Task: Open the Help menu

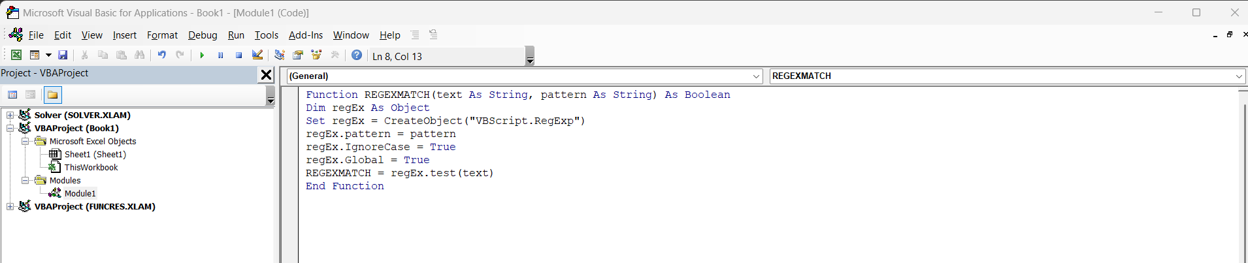Action: [x=390, y=35]
